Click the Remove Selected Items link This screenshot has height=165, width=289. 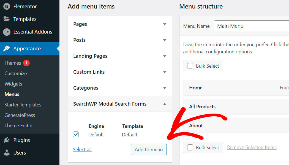pyautogui.click(x=252, y=147)
